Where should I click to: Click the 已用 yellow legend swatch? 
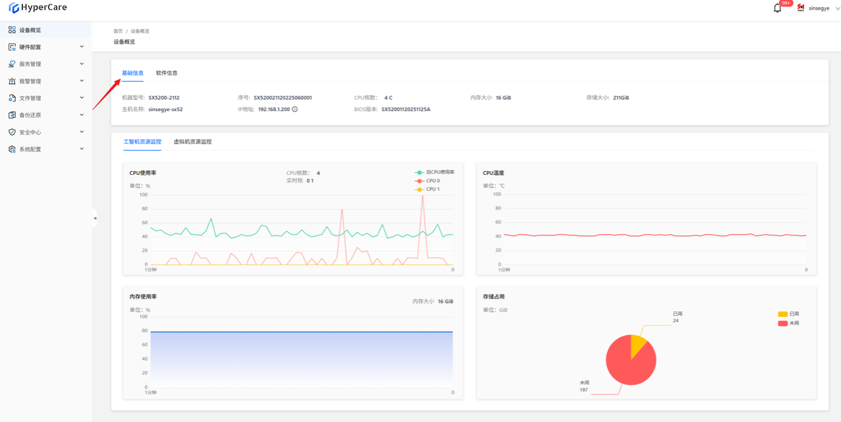[783, 314]
